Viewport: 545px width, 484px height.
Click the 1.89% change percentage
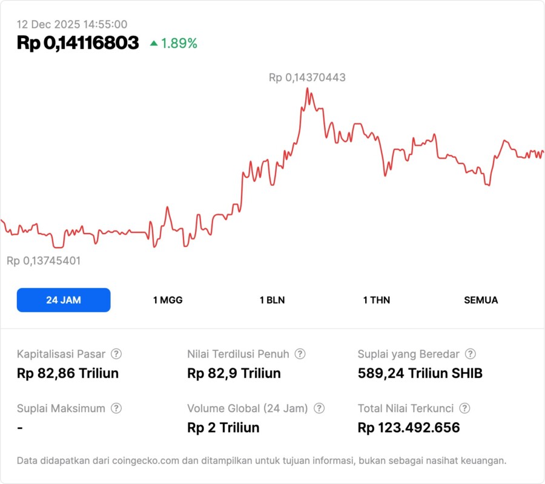(x=179, y=44)
